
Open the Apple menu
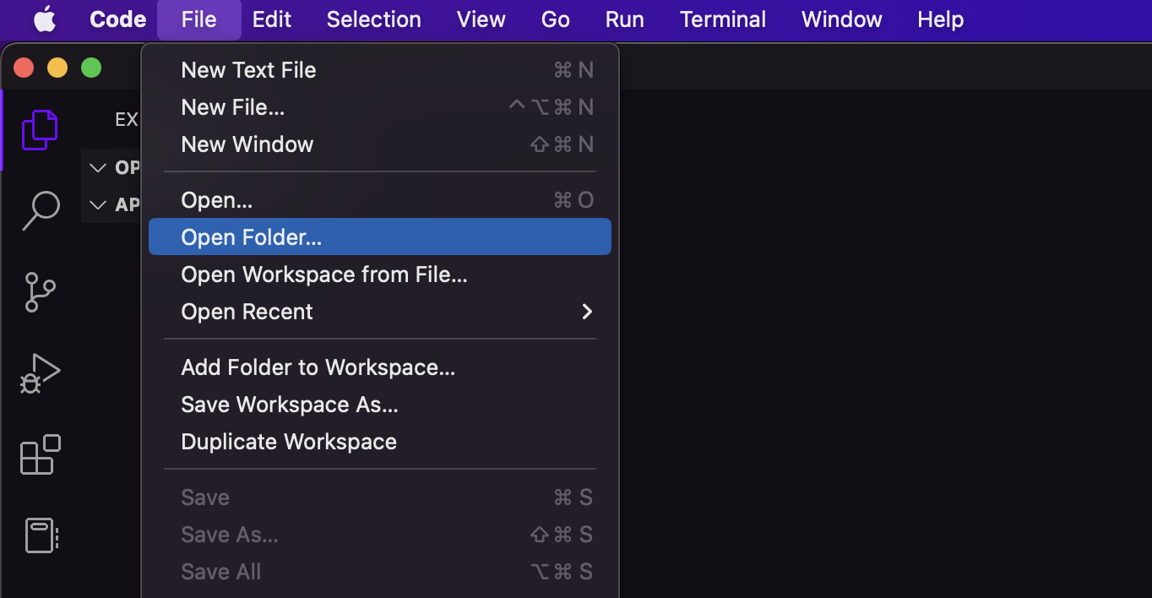coord(44,19)
